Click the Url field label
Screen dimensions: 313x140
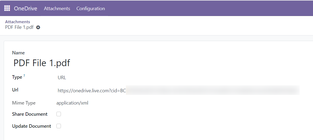coord(15,90)
